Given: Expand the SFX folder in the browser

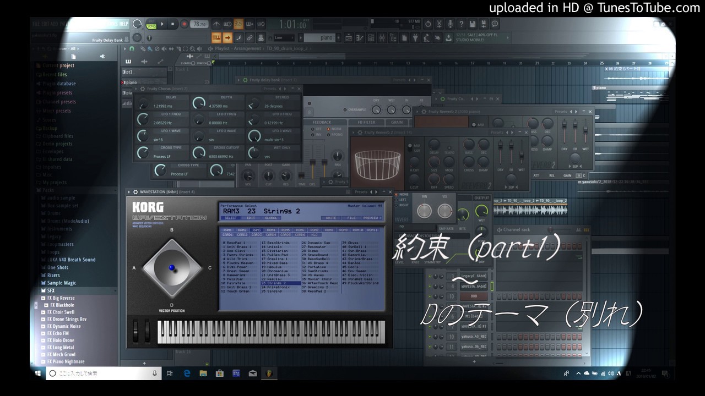Looking at the screenshot, I should click(x=51, y=290).
